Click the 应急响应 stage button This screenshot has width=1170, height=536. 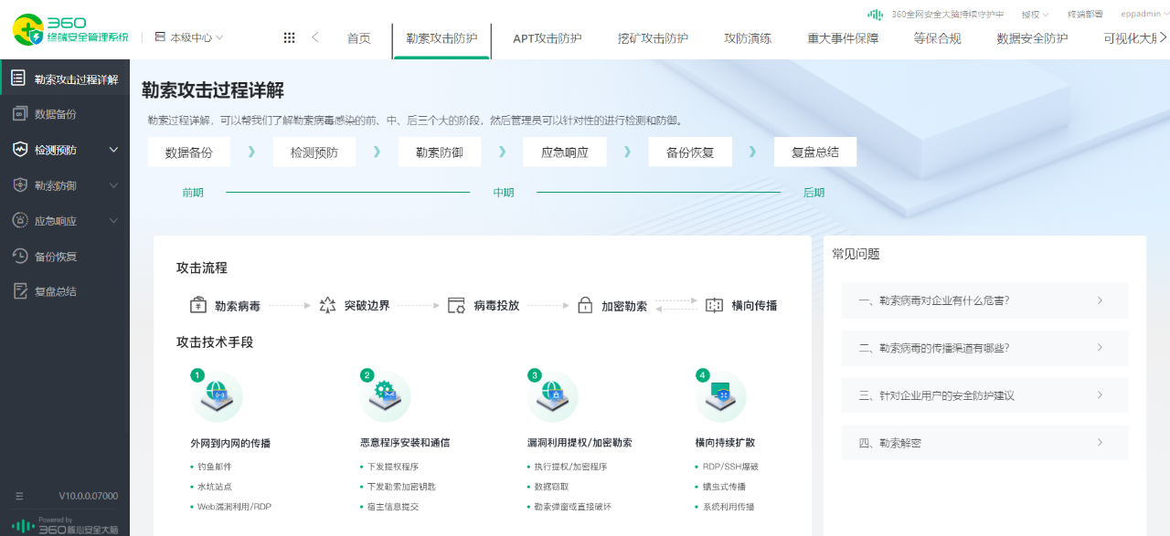(x=565, y=152)
